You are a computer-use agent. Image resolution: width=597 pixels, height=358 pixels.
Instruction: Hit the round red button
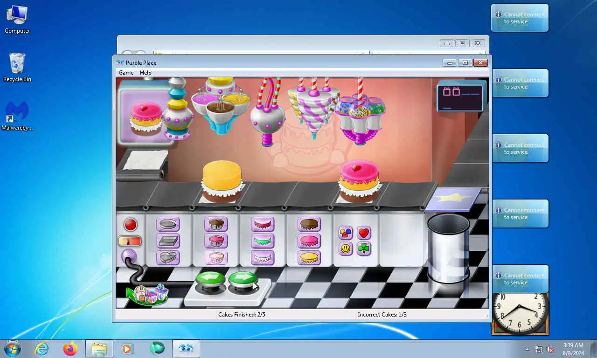click(131, 225)
